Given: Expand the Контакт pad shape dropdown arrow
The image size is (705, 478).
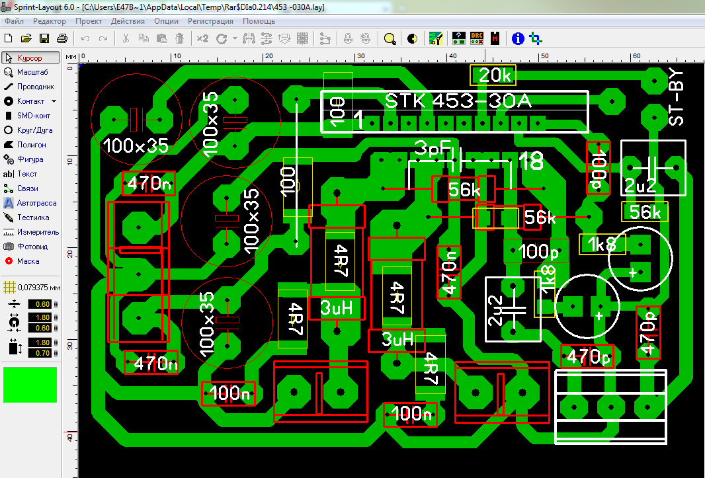Looking at the screenshot, I should [54, 102].
